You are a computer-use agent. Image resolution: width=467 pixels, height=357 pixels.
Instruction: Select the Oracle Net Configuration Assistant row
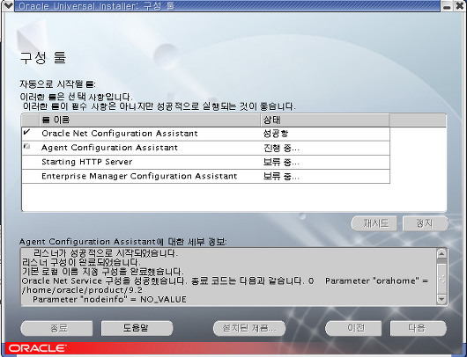(x=205, y=134)
